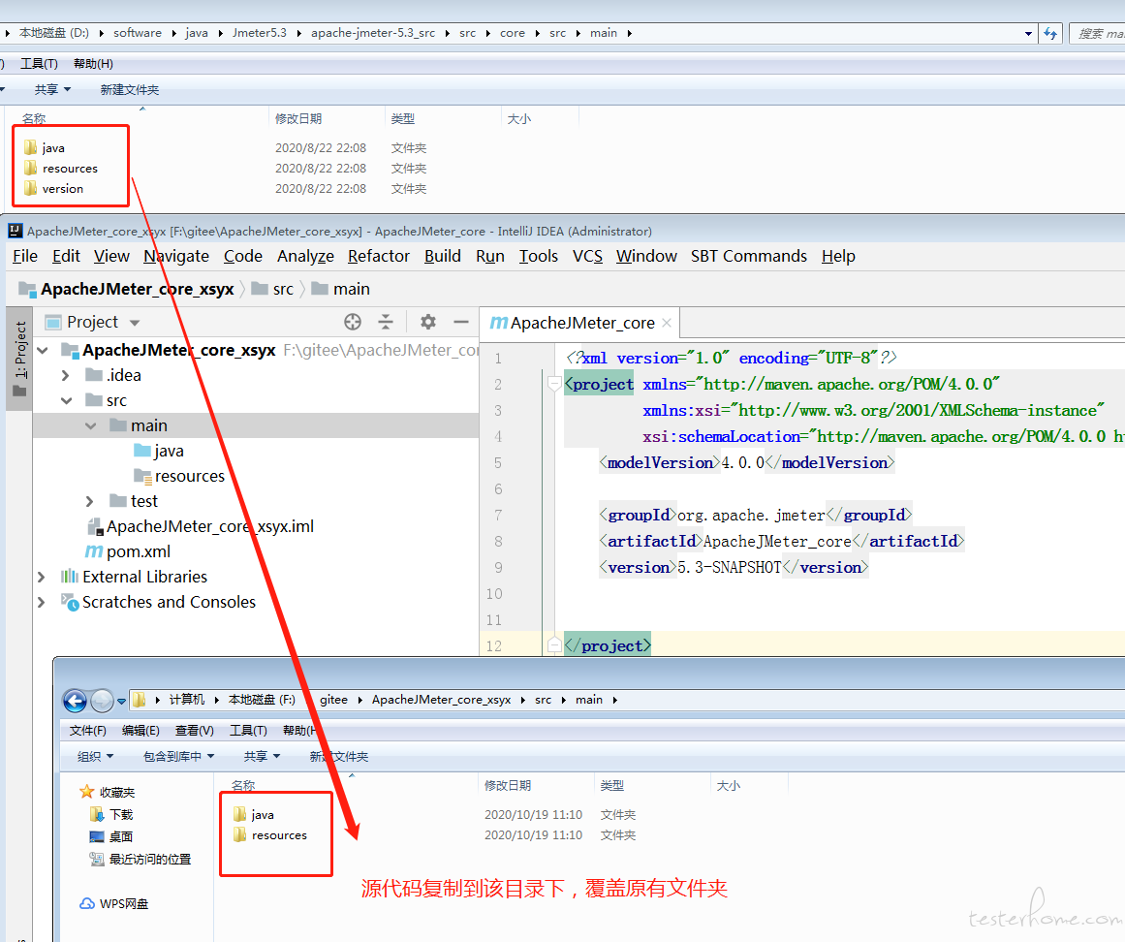Open the Project view dropdown arrow
1125x942 pixels.
(x=135, y=323)
